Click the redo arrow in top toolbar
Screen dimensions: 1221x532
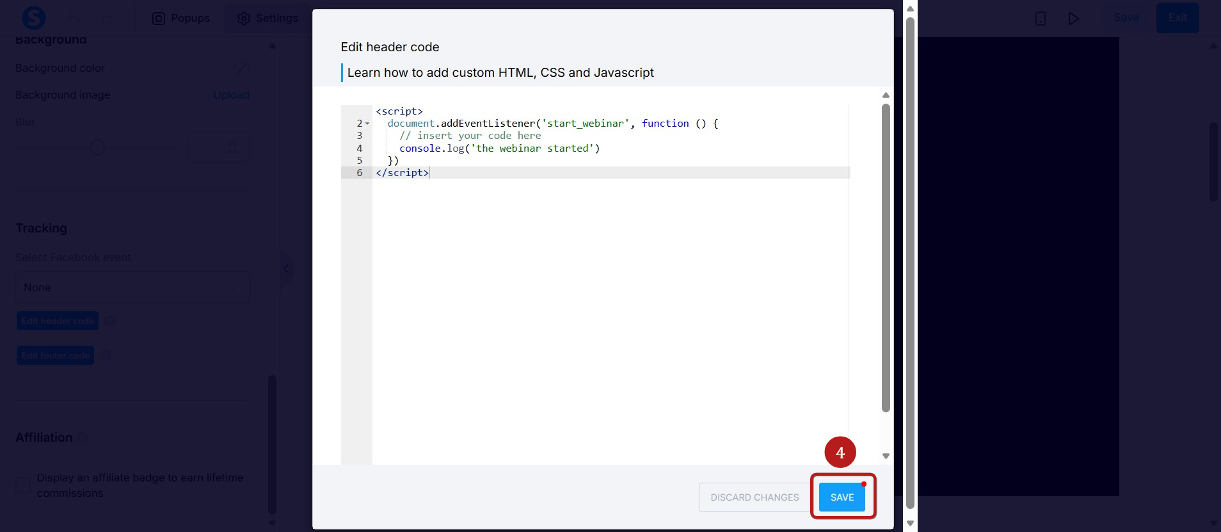[108, 19]
